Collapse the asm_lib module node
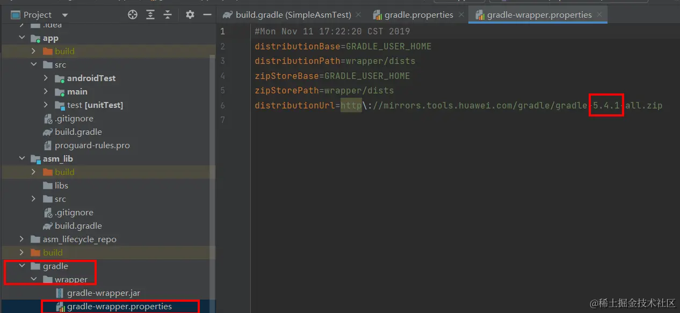 22,159
